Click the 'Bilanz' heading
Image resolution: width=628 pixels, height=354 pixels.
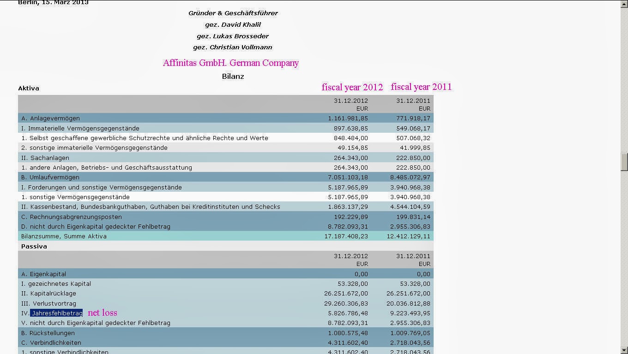tap(233, 77)
